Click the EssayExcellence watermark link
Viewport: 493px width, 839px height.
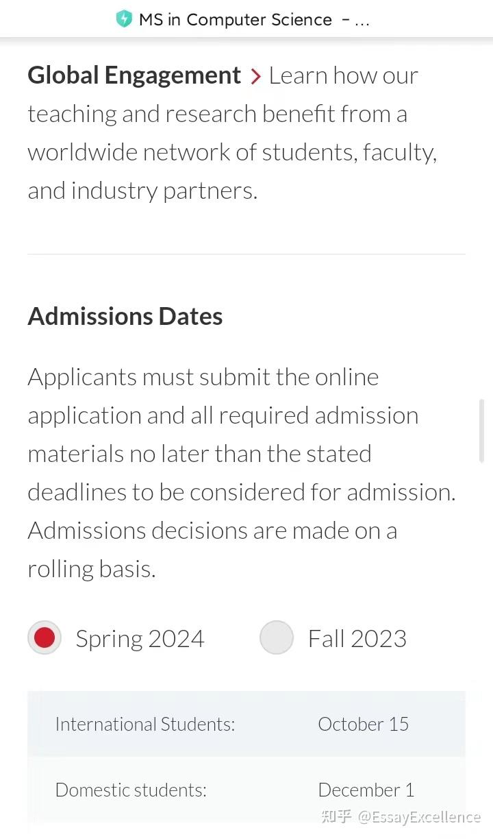click(x=418, y=817)
